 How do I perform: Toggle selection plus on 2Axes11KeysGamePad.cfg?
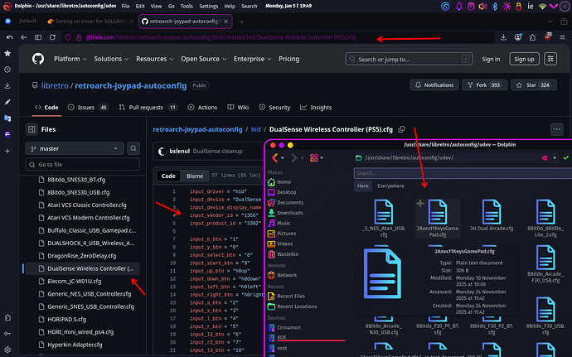pyautogui.click(x=420, y=203)
